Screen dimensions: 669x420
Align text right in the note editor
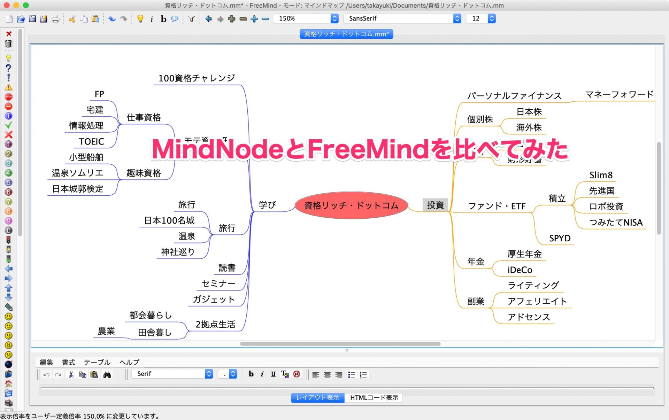[339, 375]
